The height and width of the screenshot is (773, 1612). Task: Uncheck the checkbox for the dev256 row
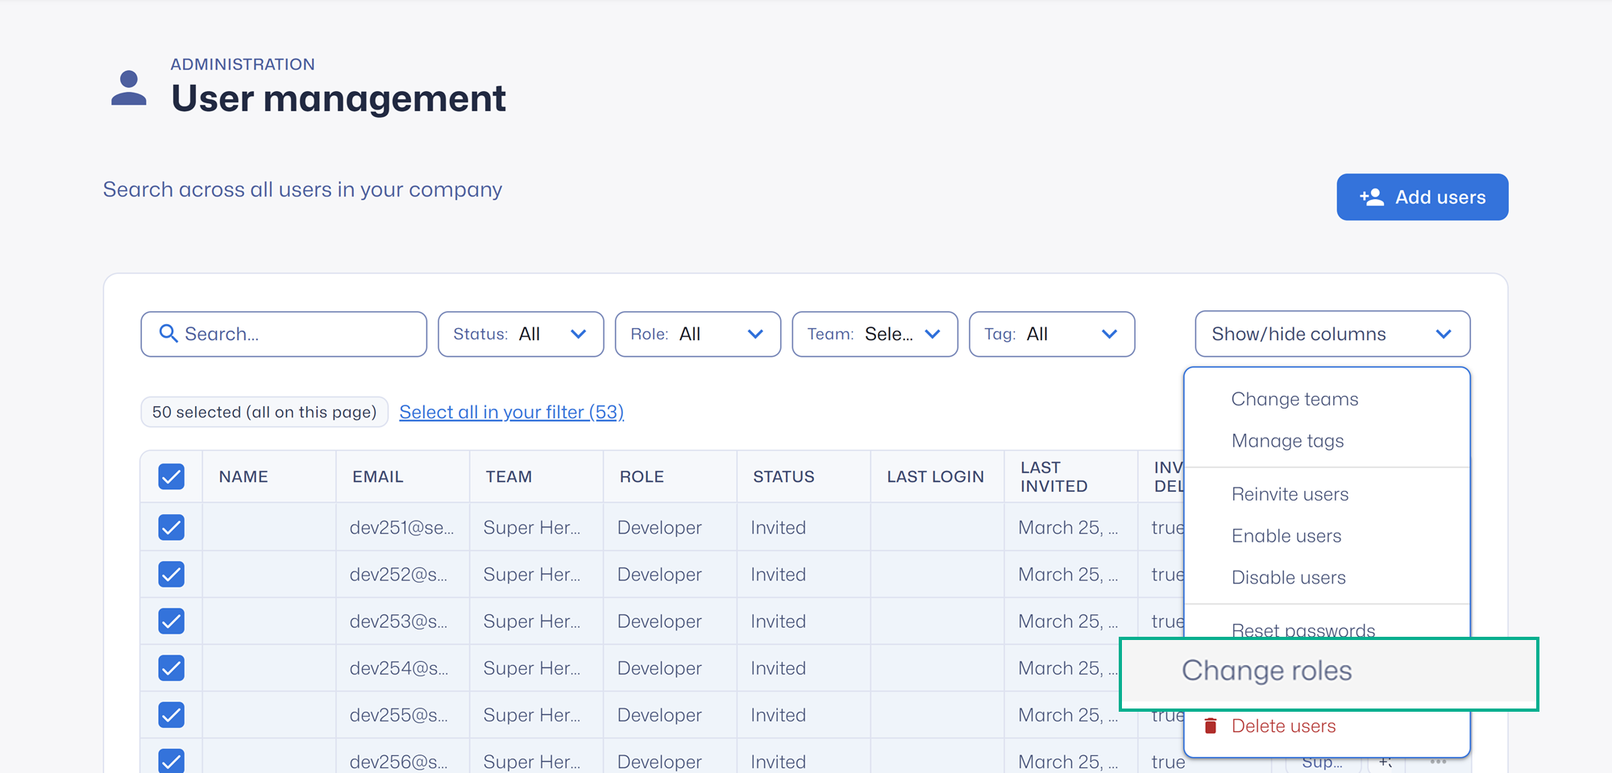pyautogui.click(x=171, y=760)
